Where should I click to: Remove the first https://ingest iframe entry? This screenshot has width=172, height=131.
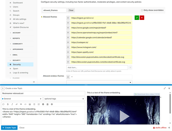[68, 18]
